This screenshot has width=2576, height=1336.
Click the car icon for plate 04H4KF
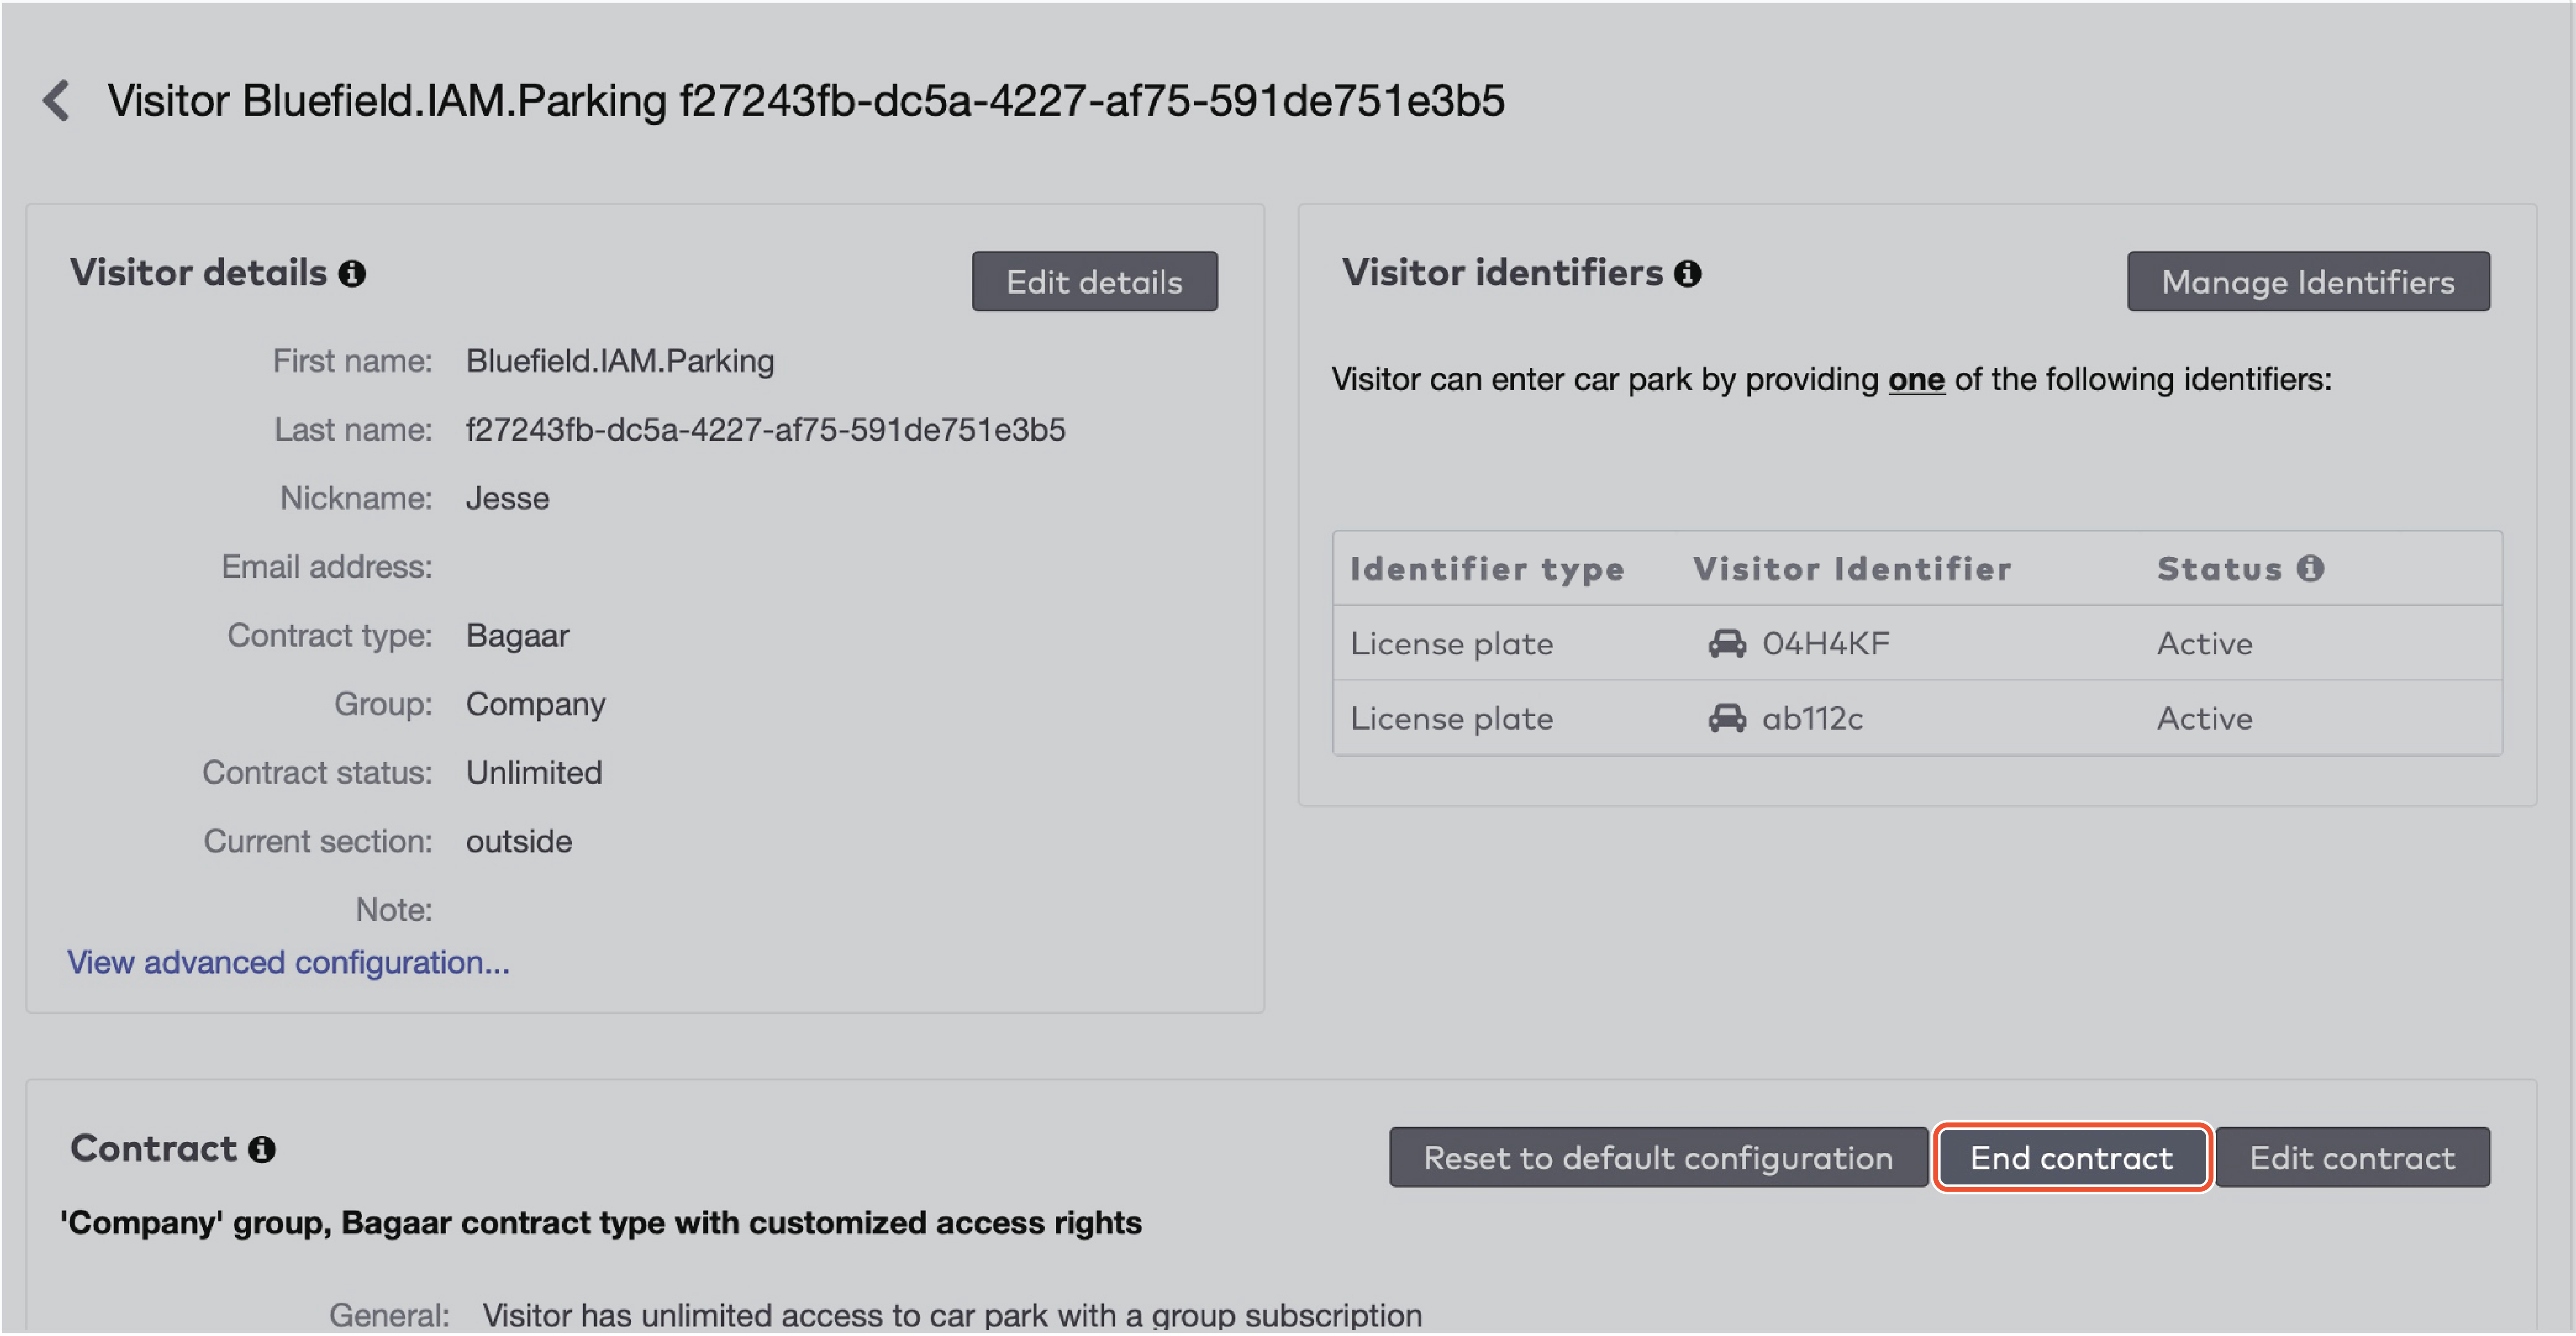(1727, 643)
